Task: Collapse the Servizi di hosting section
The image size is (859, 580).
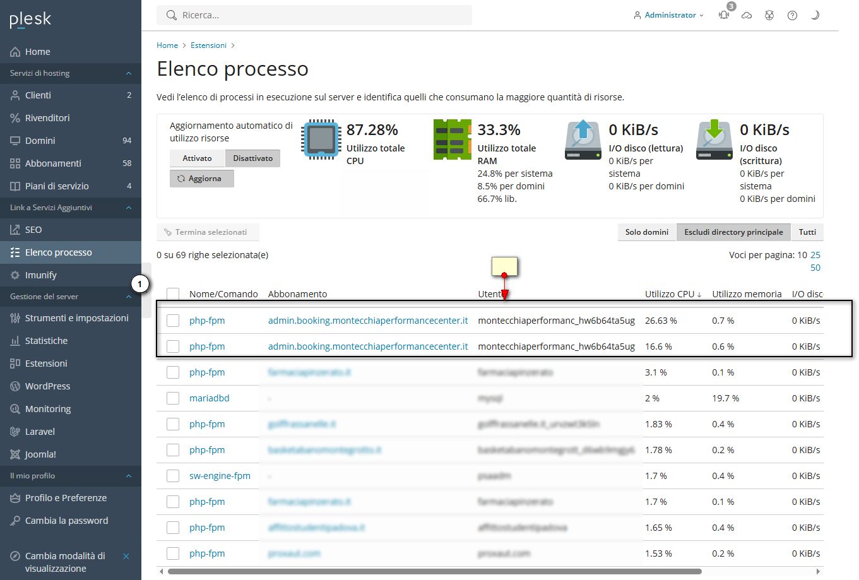Action: (129, 73)
